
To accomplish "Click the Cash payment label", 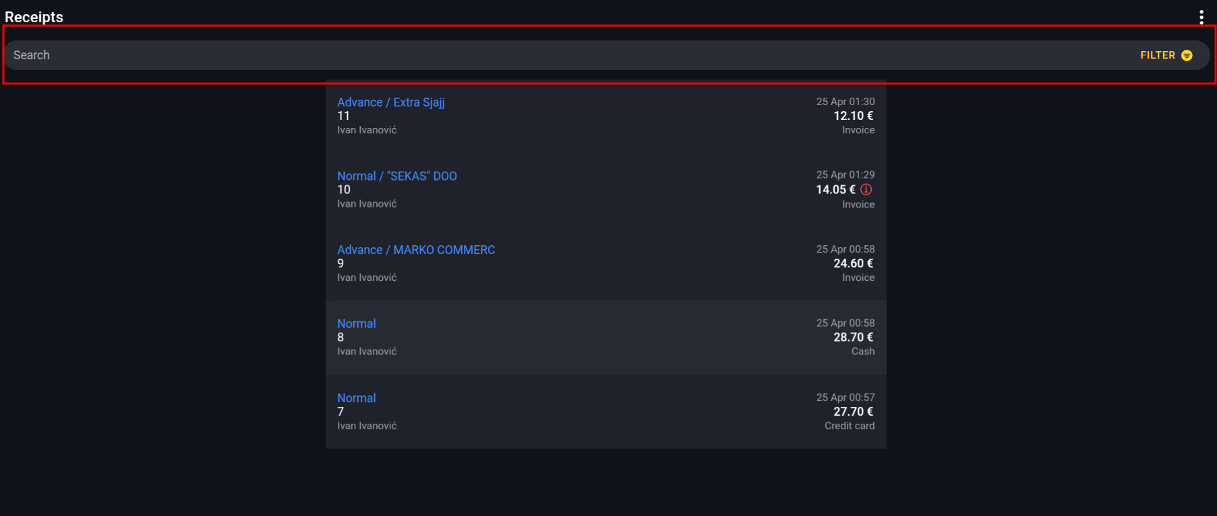I will click(863, 352).
